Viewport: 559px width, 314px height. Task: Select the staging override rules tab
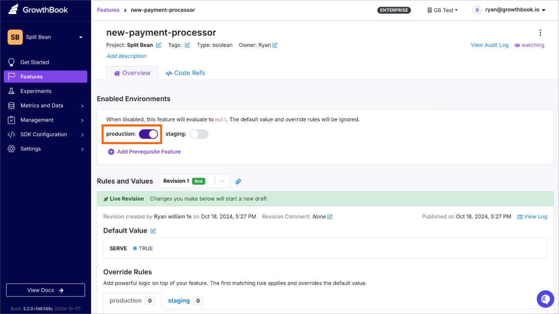[186, 301]
